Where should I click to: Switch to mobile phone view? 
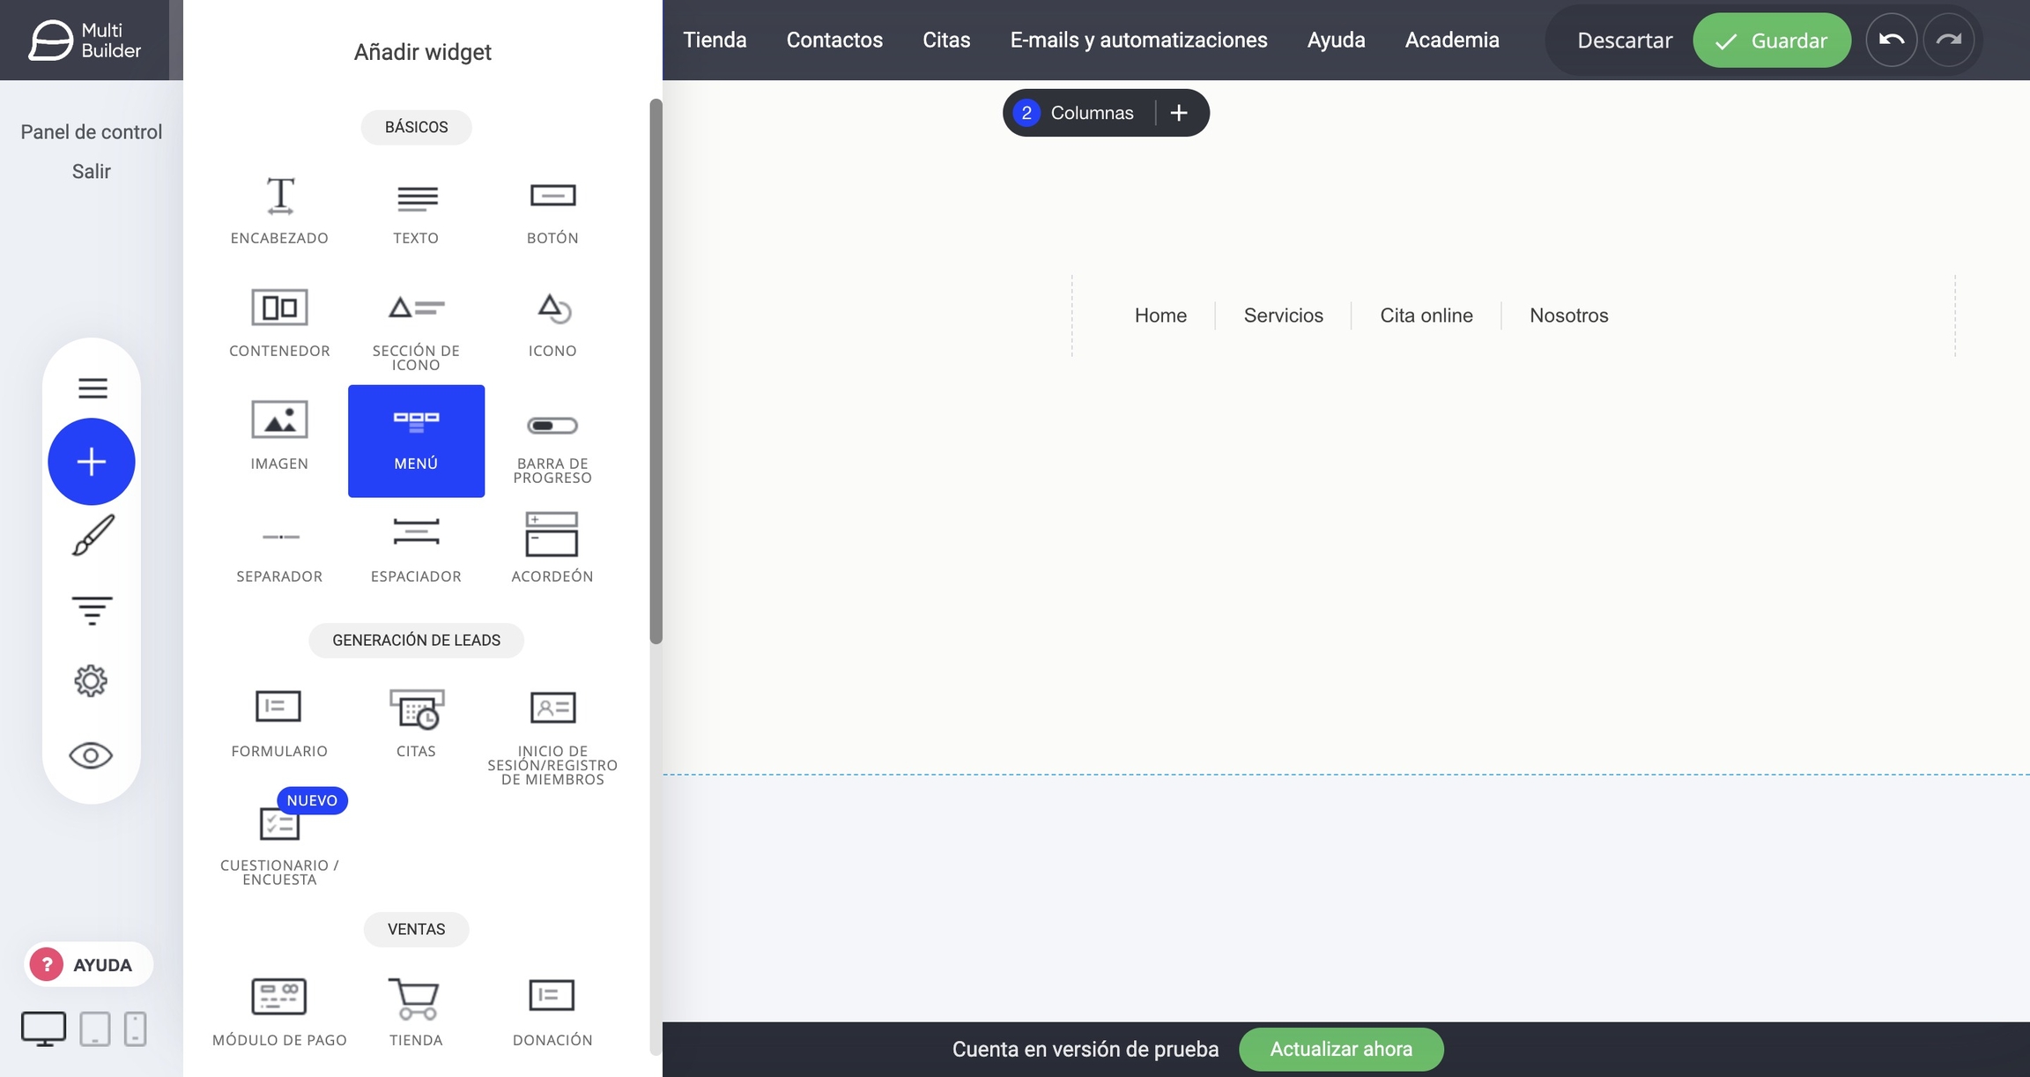pyautogui.click(x=135, y=1029)
